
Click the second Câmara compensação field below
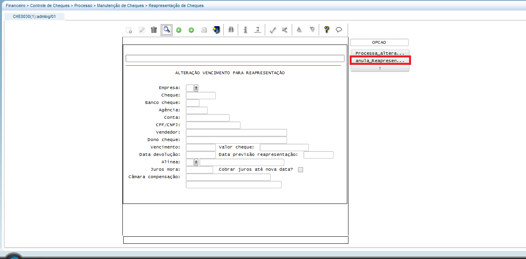coord(233,184)
